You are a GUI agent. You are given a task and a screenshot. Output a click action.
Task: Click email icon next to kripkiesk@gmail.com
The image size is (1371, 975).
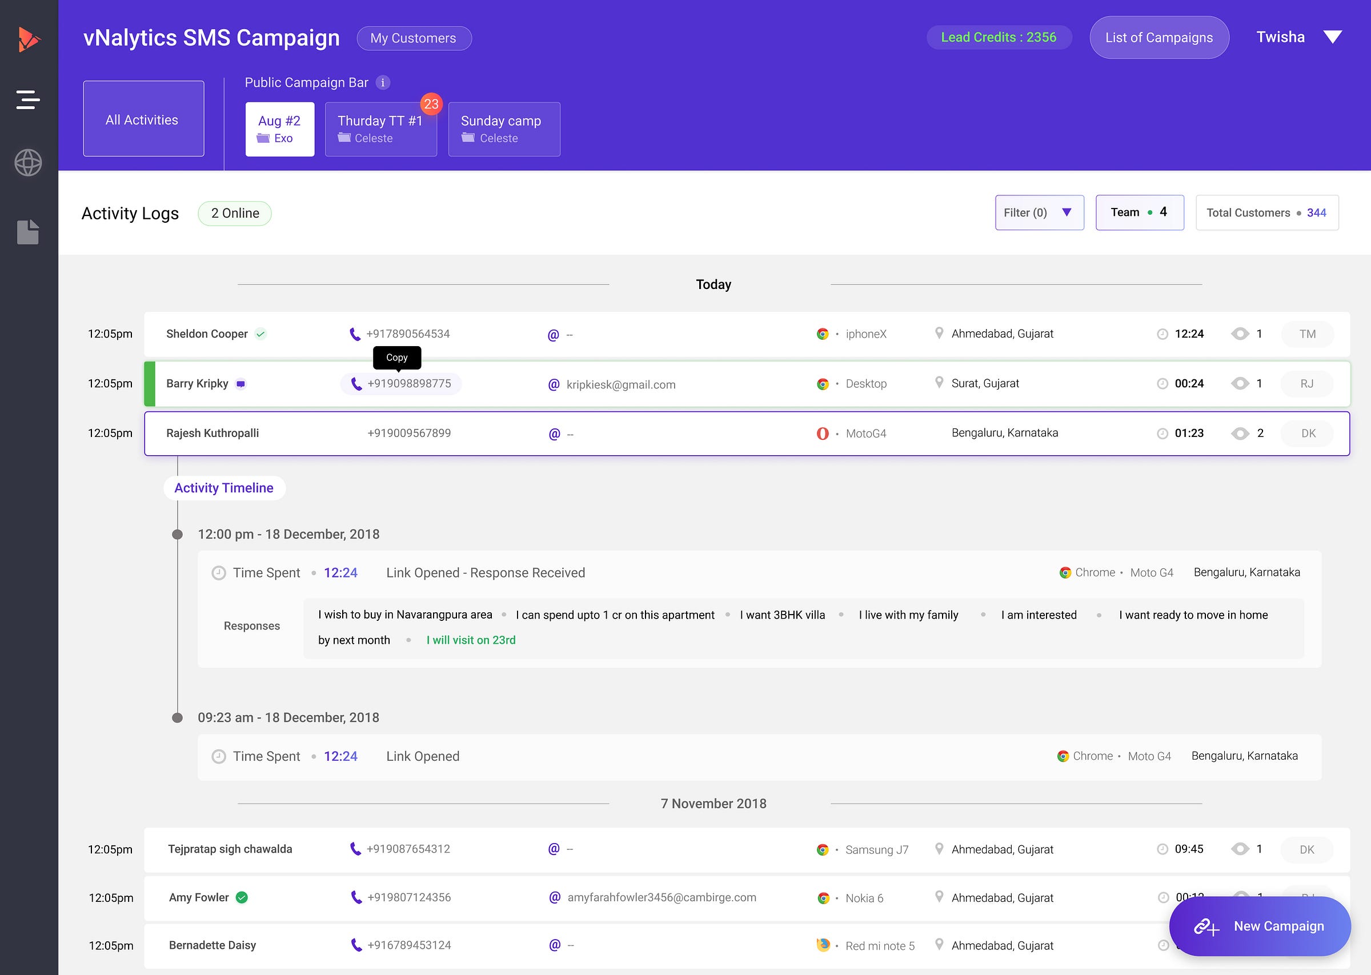pyautogui.click(x=554, y=384)
